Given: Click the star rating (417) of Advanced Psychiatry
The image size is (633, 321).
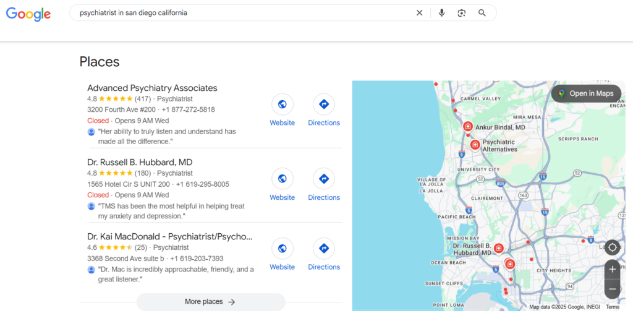Looking at the screenshot, I should click(x=119, y=99).
